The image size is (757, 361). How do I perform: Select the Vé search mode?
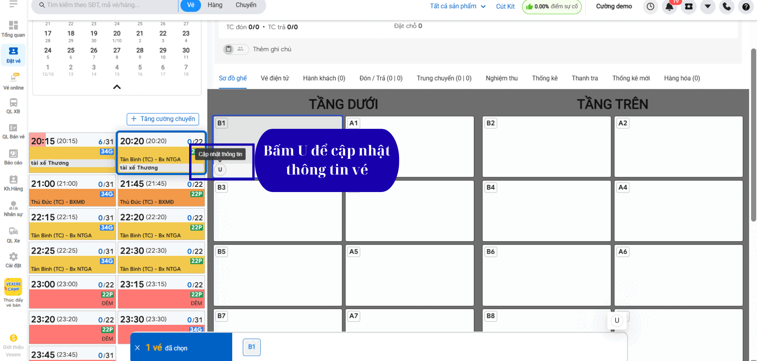(191, 5)
